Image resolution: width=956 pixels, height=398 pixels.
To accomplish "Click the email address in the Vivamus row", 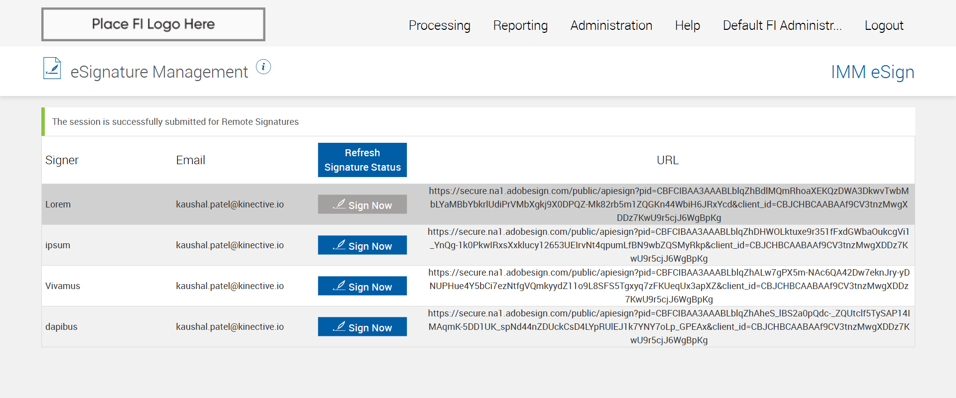I will coord(230,286).
